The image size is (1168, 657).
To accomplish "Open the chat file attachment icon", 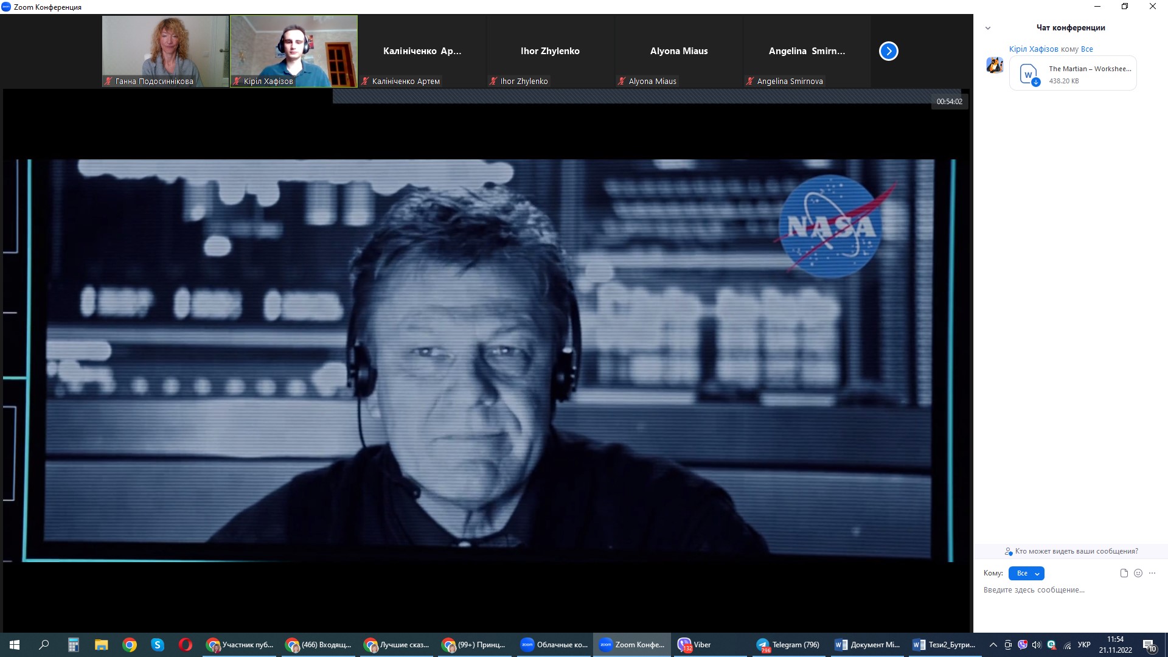I will tap(1124, 573).
